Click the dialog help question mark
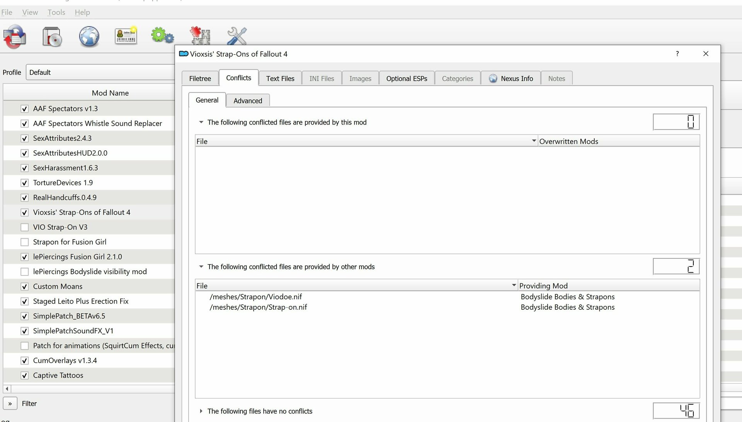 point(677,54)
